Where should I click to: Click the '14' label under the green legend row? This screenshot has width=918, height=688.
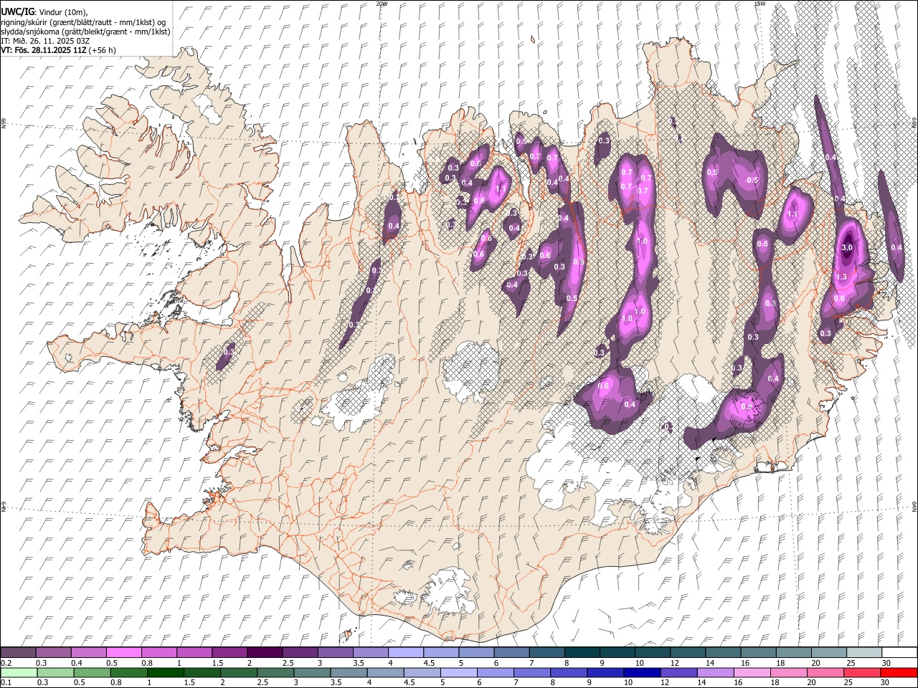coord(706,683)
